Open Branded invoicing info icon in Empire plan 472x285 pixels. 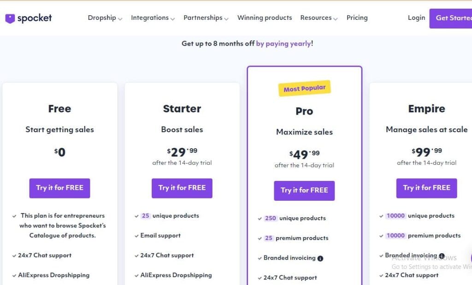(x=442, y=256)
